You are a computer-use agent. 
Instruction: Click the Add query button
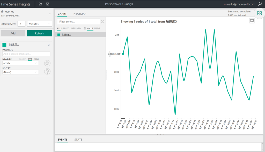(13, 33)
